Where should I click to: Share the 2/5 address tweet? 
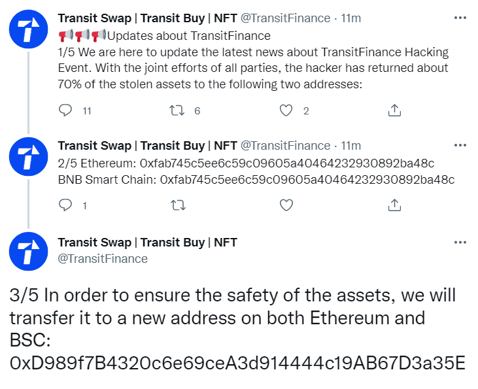(x=394, y=205)
